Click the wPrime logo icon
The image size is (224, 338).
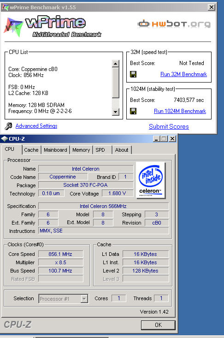(x=13, y=27)
